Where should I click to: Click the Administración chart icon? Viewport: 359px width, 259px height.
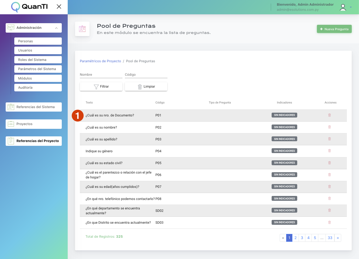pos(11,27)
